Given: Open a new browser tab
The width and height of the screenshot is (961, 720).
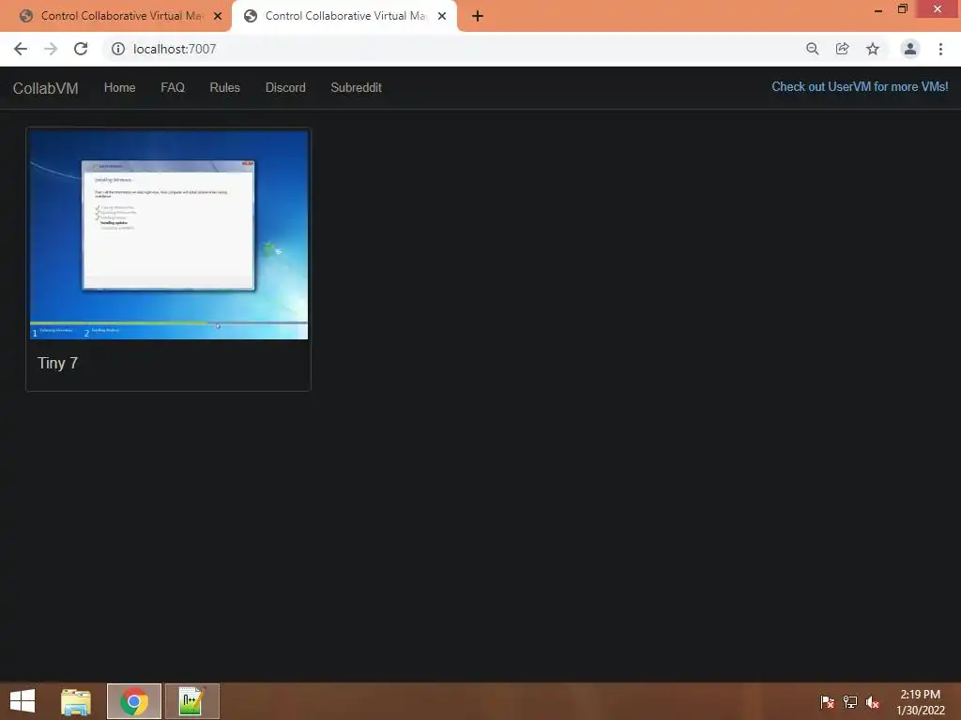Looking at the screenshot, I should coord(478,17).
